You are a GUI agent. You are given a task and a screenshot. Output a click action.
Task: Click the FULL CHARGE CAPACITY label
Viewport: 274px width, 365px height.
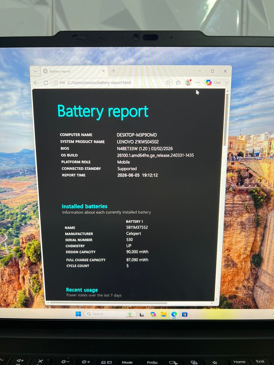86,260
